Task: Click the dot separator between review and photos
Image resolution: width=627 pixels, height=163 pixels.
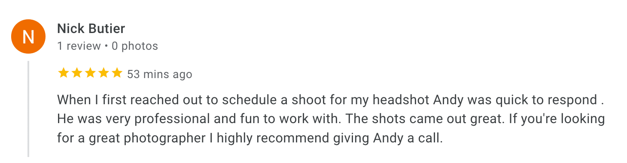Action: [x=107, y=46]
